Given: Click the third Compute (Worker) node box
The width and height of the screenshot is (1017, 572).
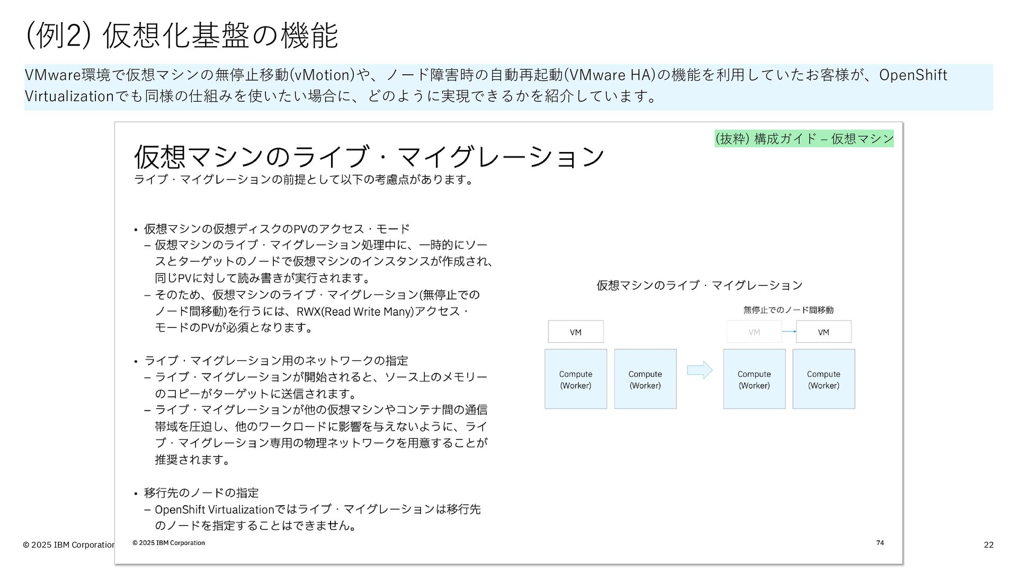Looking at the screenshot, I should click(754, 379).
